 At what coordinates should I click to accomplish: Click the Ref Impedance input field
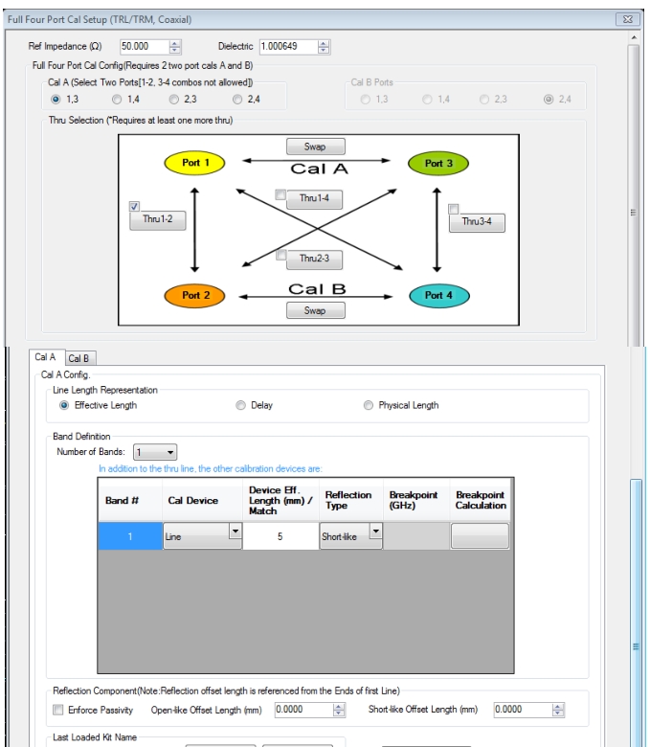(x=145, y=47)
